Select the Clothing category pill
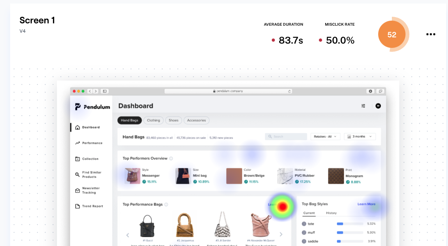 coord(154,120)
